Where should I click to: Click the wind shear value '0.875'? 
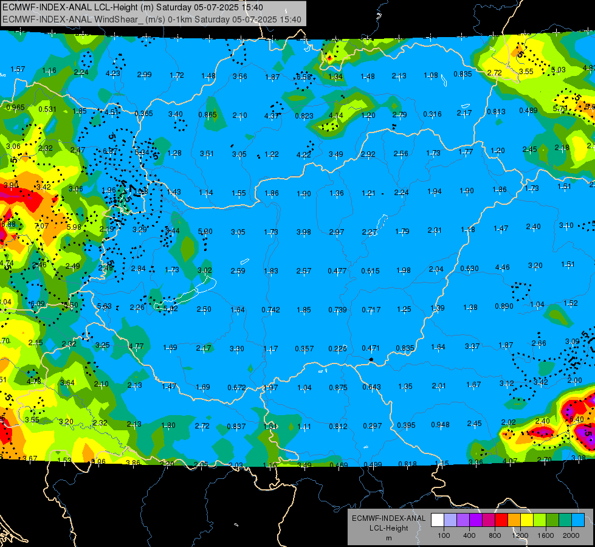338,388
